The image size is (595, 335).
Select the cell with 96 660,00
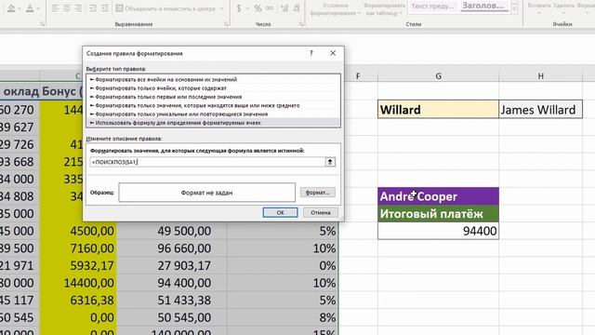point(172,248)
